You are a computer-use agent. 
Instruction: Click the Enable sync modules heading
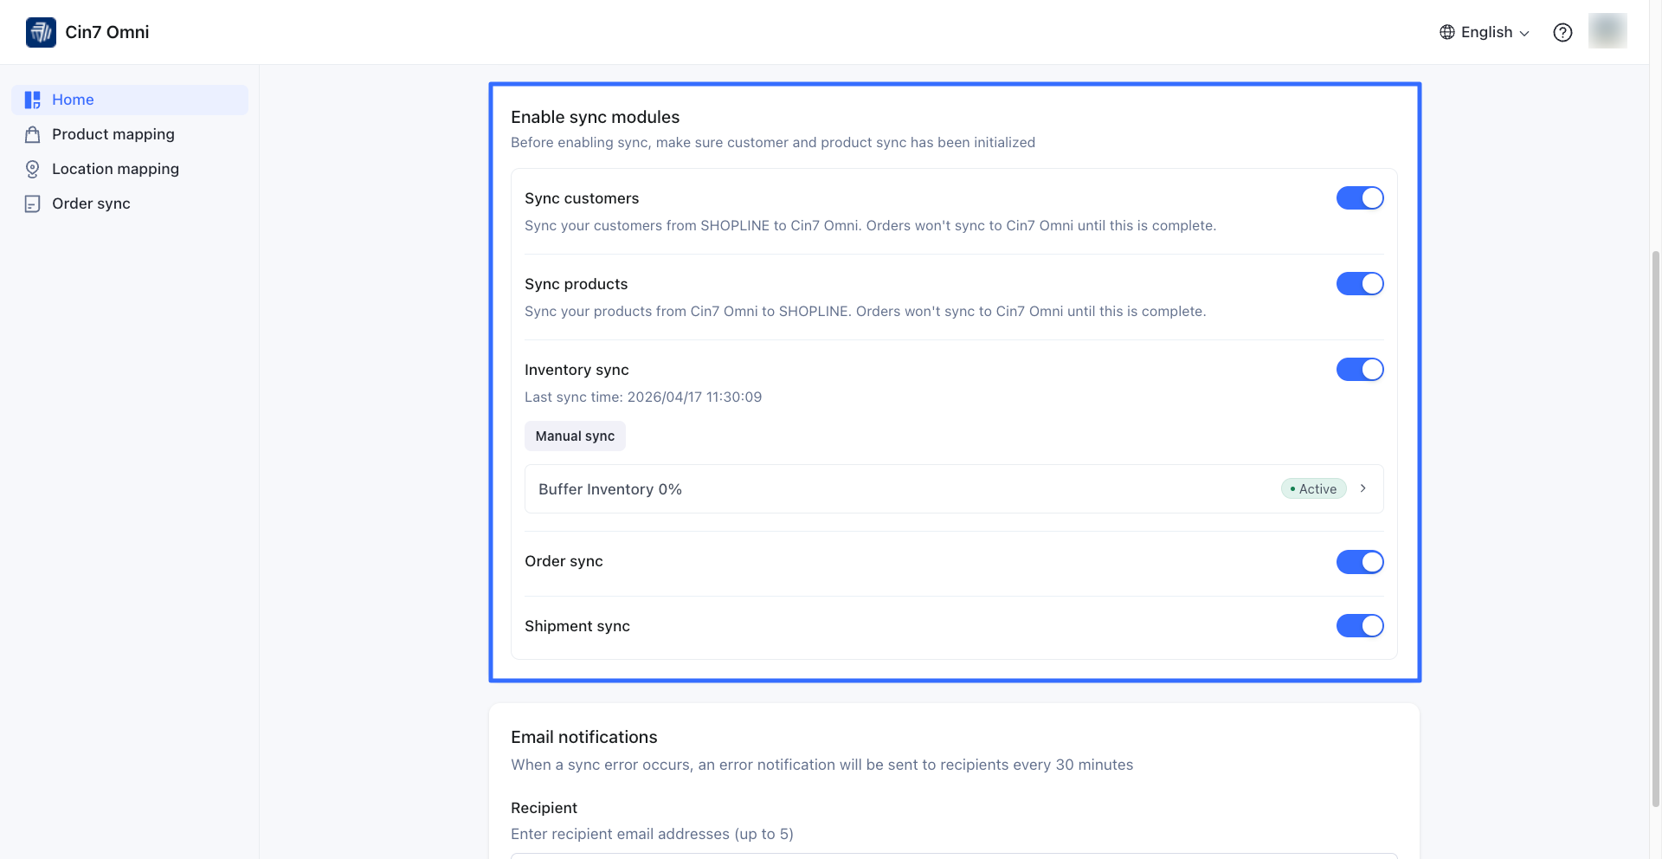pyautogui.click(x=596, y=117)
